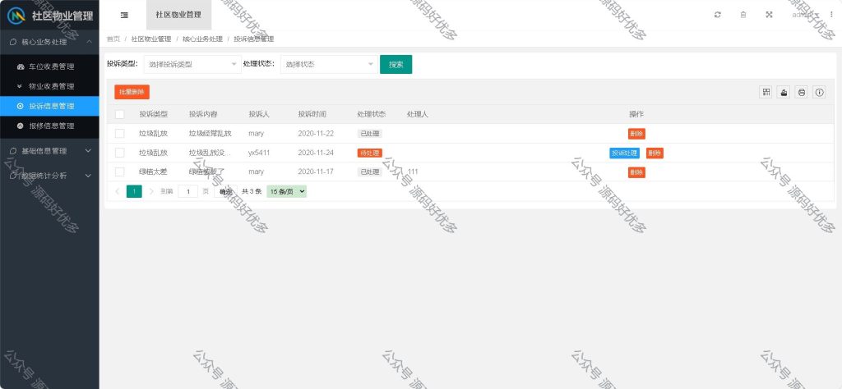Switch to the 社区物业管理 top tab
This screenshot has width=842, height=389.
pyautogui.click(x=178, y=15)
